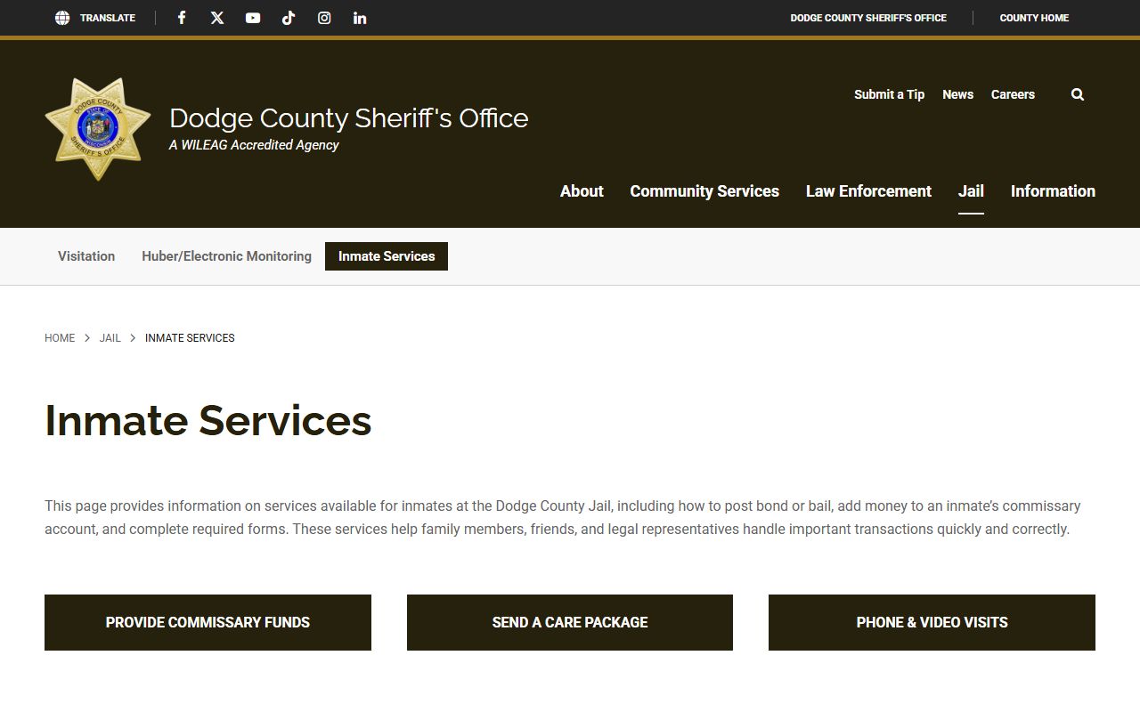Screen dimensions: 1140x712
Task: Click the sheriff star badge logo
Action: (x=98, y=129)
